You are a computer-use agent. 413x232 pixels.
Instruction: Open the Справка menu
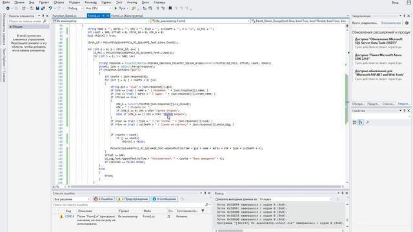159,3
